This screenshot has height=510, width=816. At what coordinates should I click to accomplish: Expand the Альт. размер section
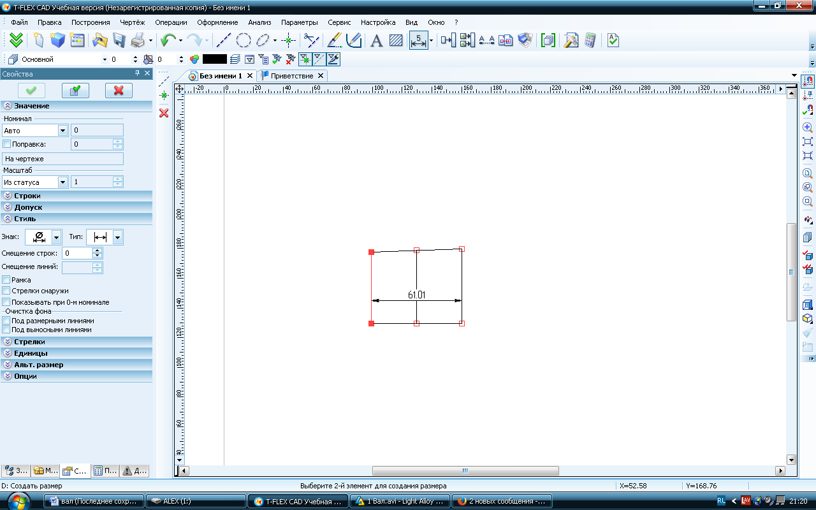click(x=76, y=365)
